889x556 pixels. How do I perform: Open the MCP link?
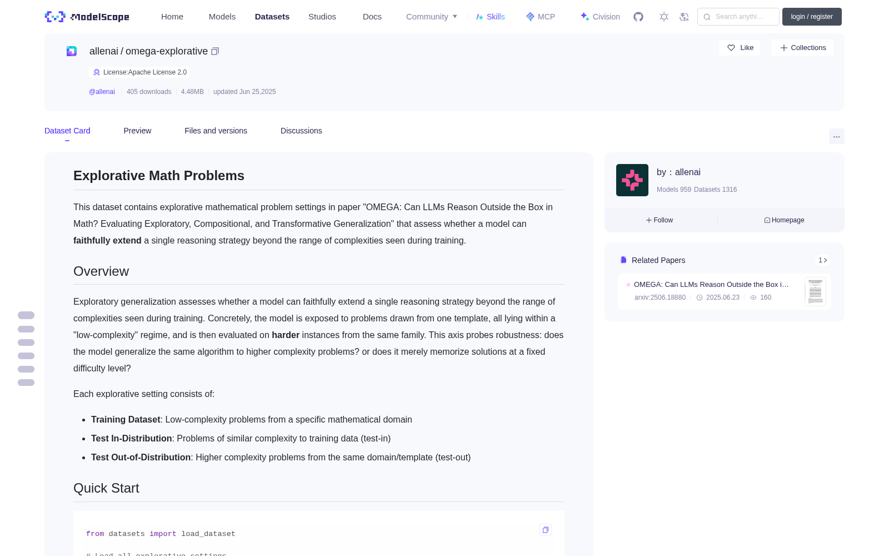coord(541,17)
